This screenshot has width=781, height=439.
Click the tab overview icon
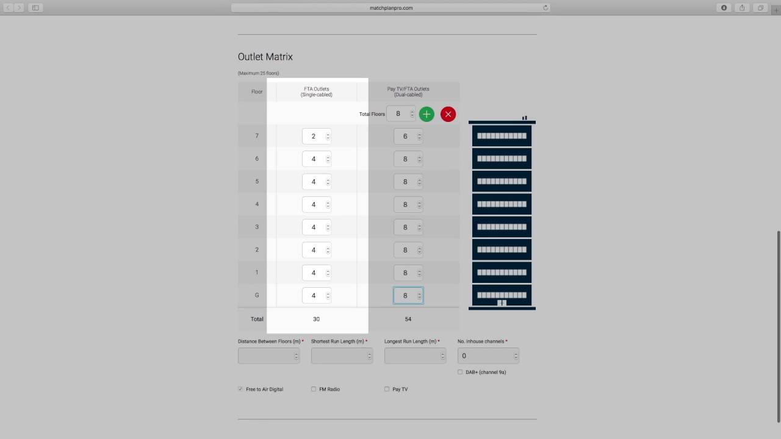[x=760, y=7]
